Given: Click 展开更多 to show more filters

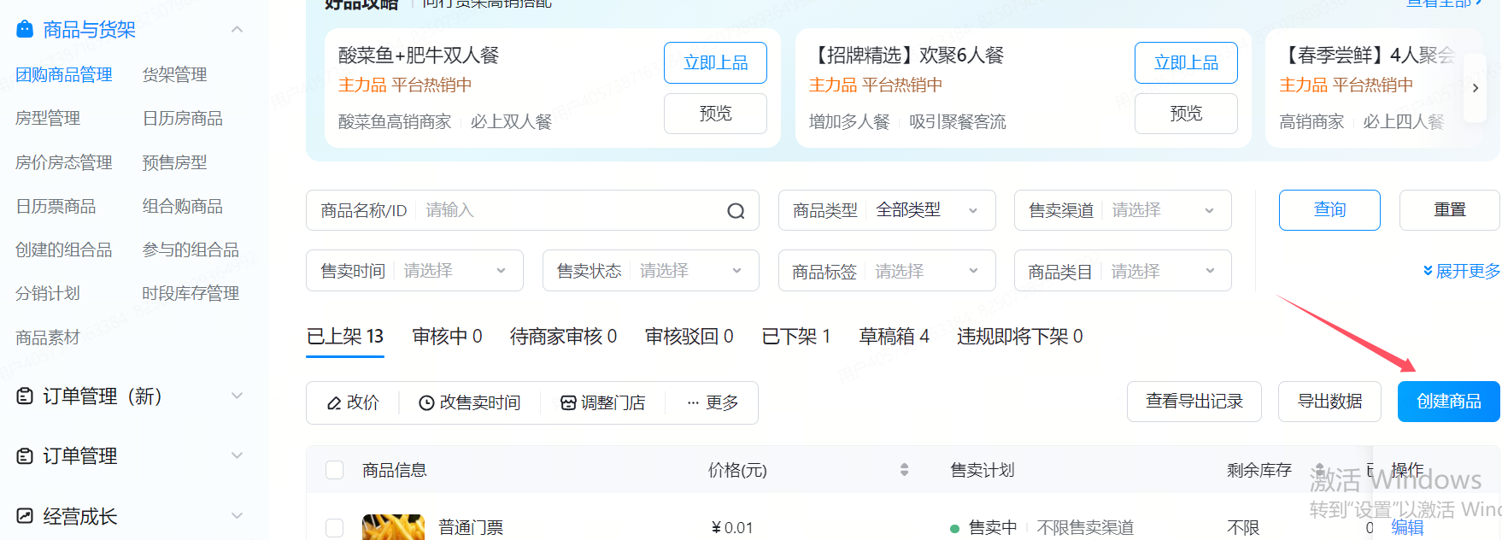Looking at the screenshot, I should pos(1462,271).
